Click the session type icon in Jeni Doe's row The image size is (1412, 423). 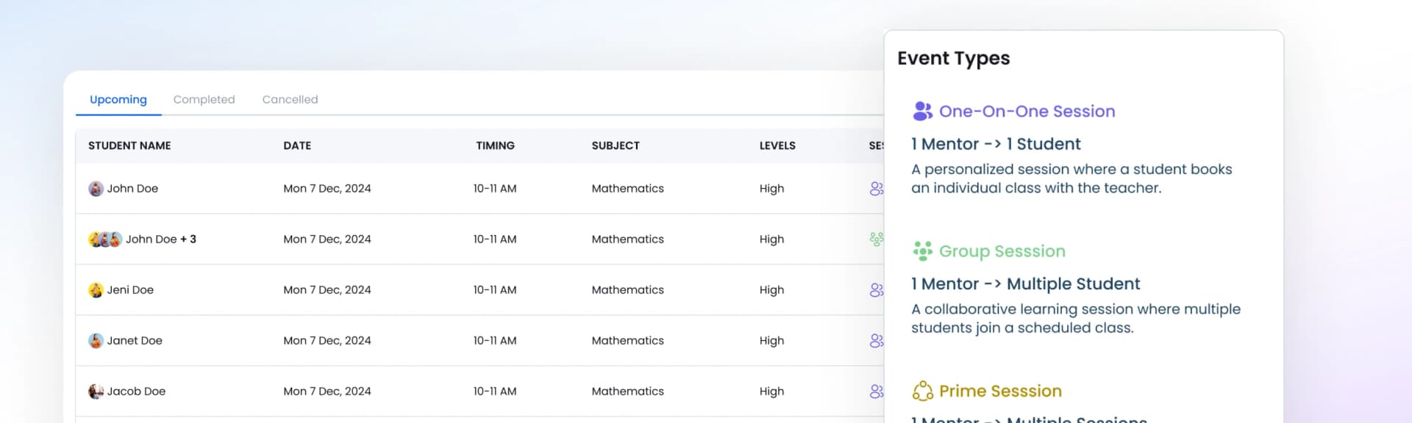pos(876,290)
